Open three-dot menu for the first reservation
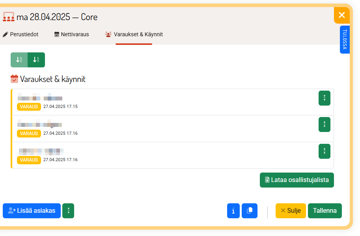360x236 pixels. point(324,98)
